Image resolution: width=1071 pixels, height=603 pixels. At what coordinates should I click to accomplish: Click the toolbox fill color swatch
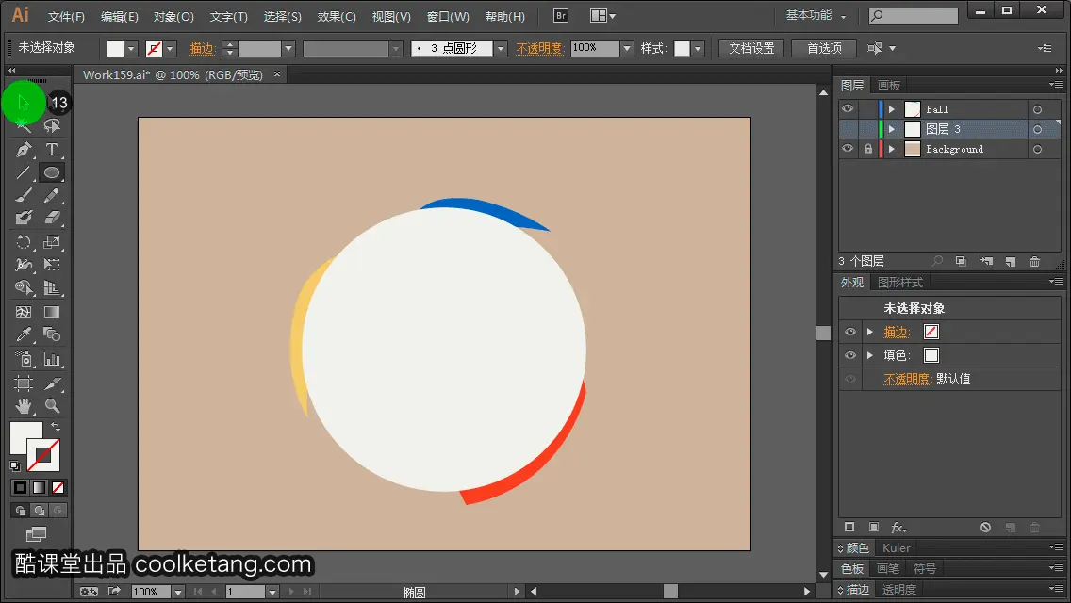pyautogui.click(x=23, y=435)
